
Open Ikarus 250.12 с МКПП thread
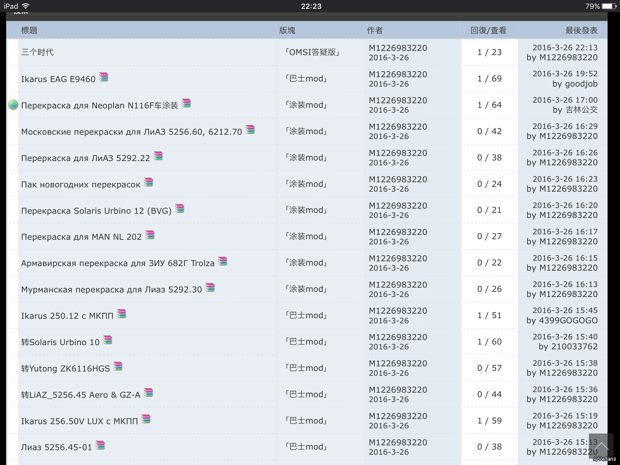(67, 316)
